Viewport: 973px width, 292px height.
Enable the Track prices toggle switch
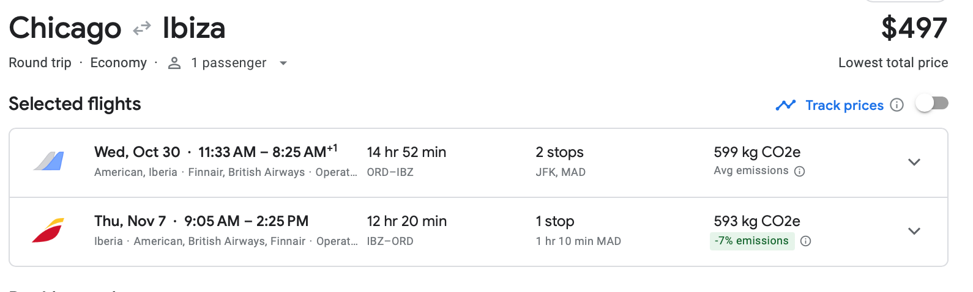point(931,104)
